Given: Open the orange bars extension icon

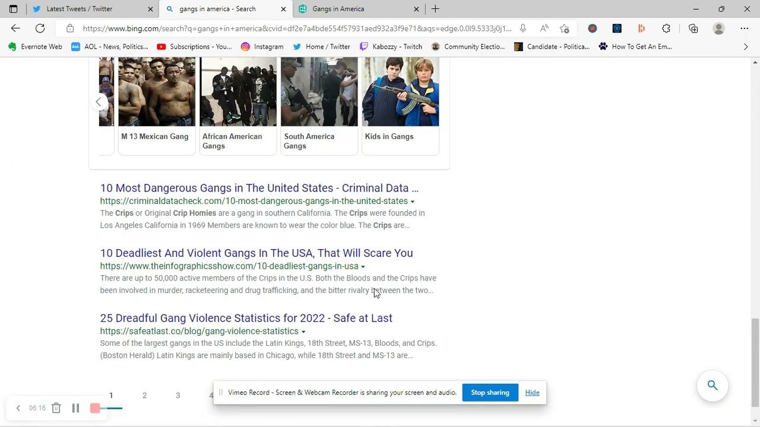Looking at the screenshot, I should (x=641, y=28).
